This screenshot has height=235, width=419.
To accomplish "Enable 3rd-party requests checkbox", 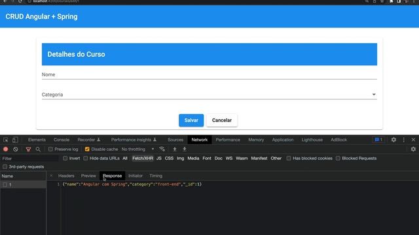I will [x=5, y=167].
